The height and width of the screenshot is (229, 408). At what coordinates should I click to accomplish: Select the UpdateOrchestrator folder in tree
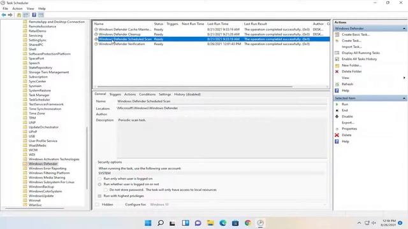(x=43, y=127)
